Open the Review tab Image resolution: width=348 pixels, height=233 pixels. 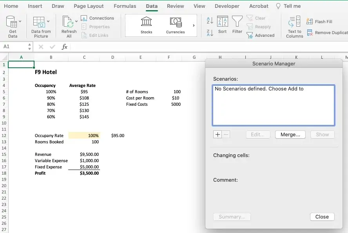(x=175, y=6)
